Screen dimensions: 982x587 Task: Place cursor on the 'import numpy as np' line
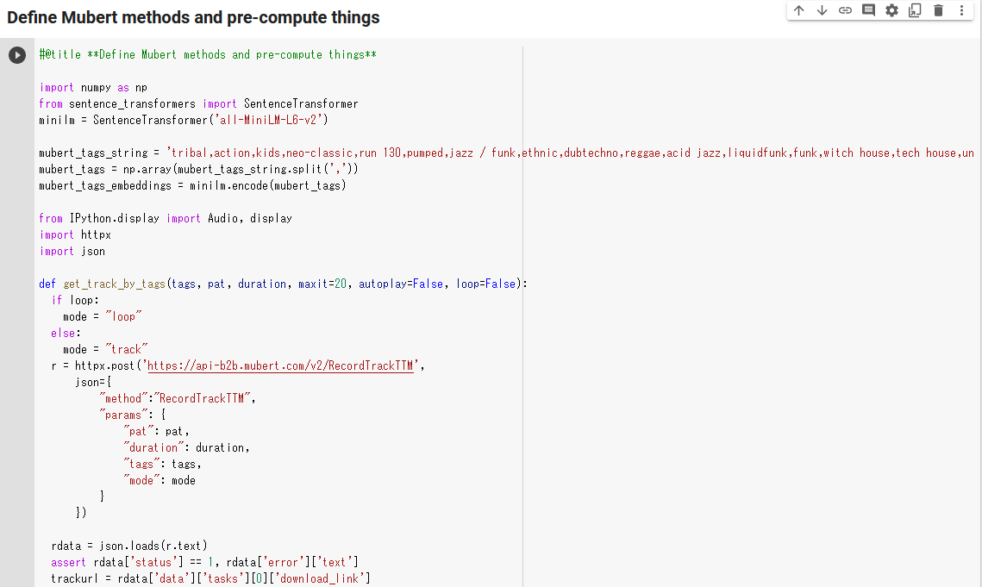[93, 87]
